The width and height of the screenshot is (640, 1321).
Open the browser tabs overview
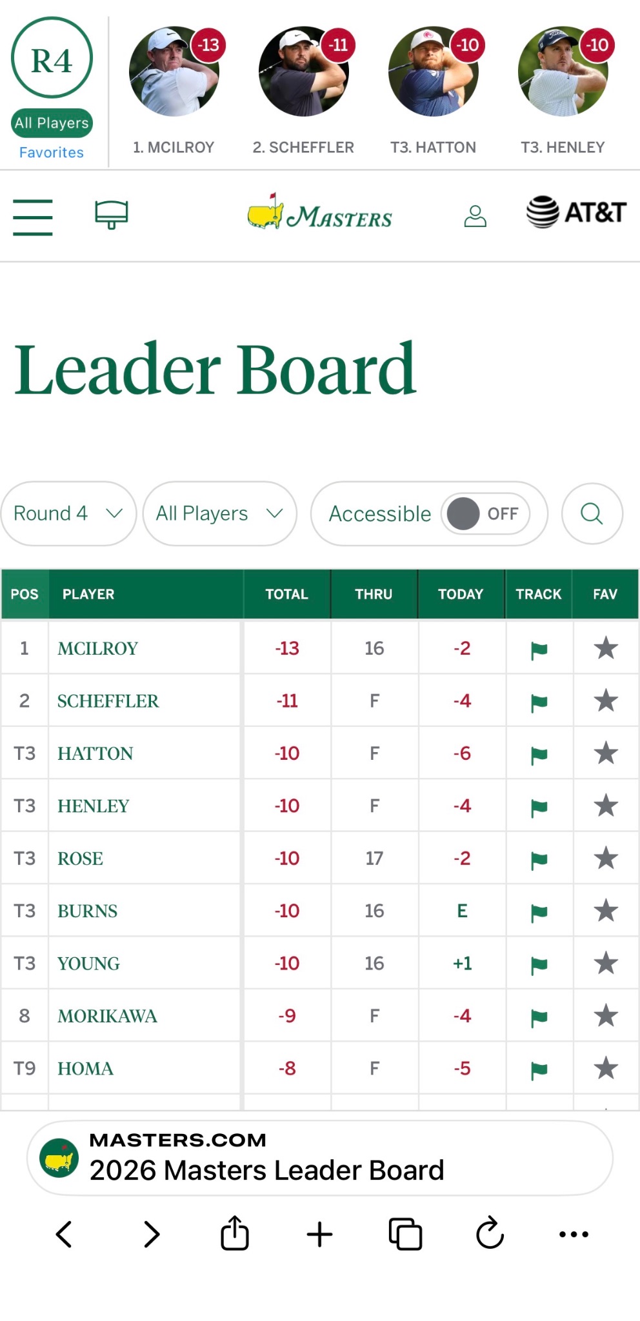point(405,1234)
